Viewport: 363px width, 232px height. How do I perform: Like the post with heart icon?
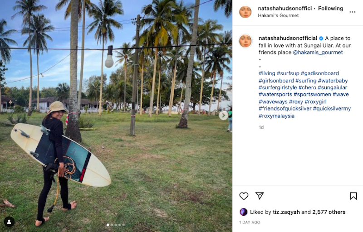point(244,196)
